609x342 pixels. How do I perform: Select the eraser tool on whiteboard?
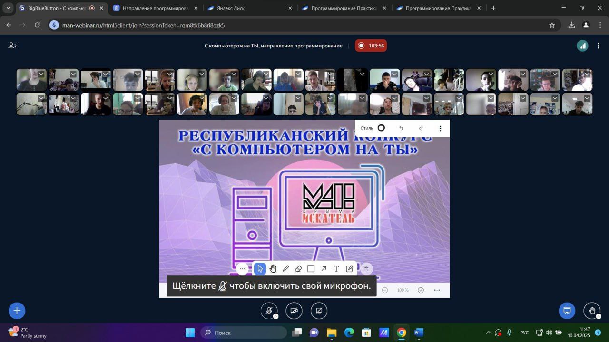coord(298,269)
